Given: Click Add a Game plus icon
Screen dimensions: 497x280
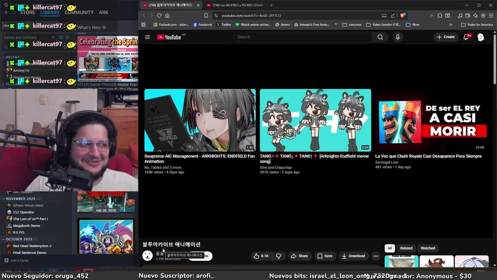Looking at the screenshot, I should (x=6, y=260).
